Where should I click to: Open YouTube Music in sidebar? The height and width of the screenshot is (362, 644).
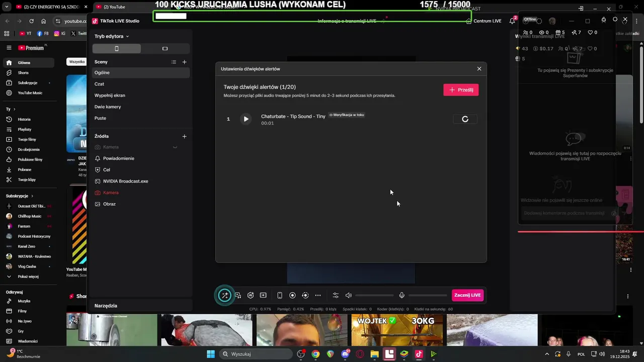click(x=28, y=93)
